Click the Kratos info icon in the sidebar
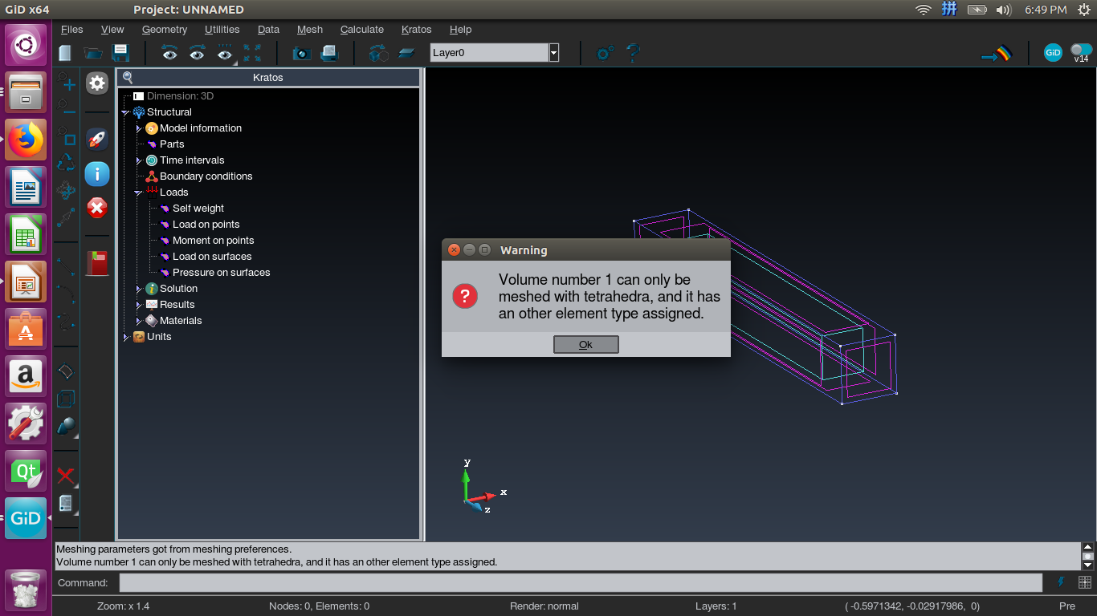 pos(97,174)
